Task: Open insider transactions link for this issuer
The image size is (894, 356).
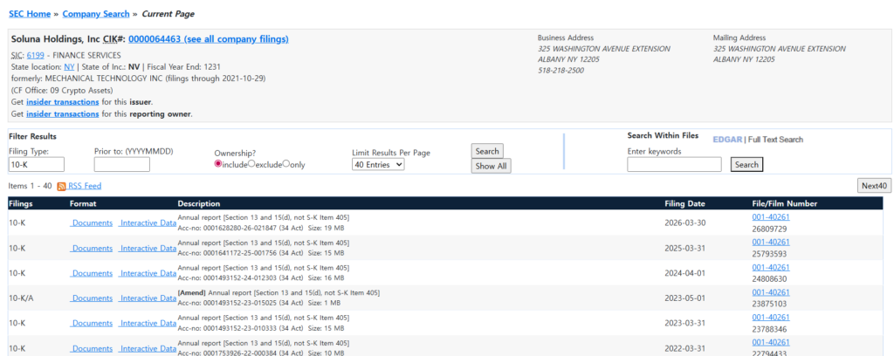Action: 63,102
